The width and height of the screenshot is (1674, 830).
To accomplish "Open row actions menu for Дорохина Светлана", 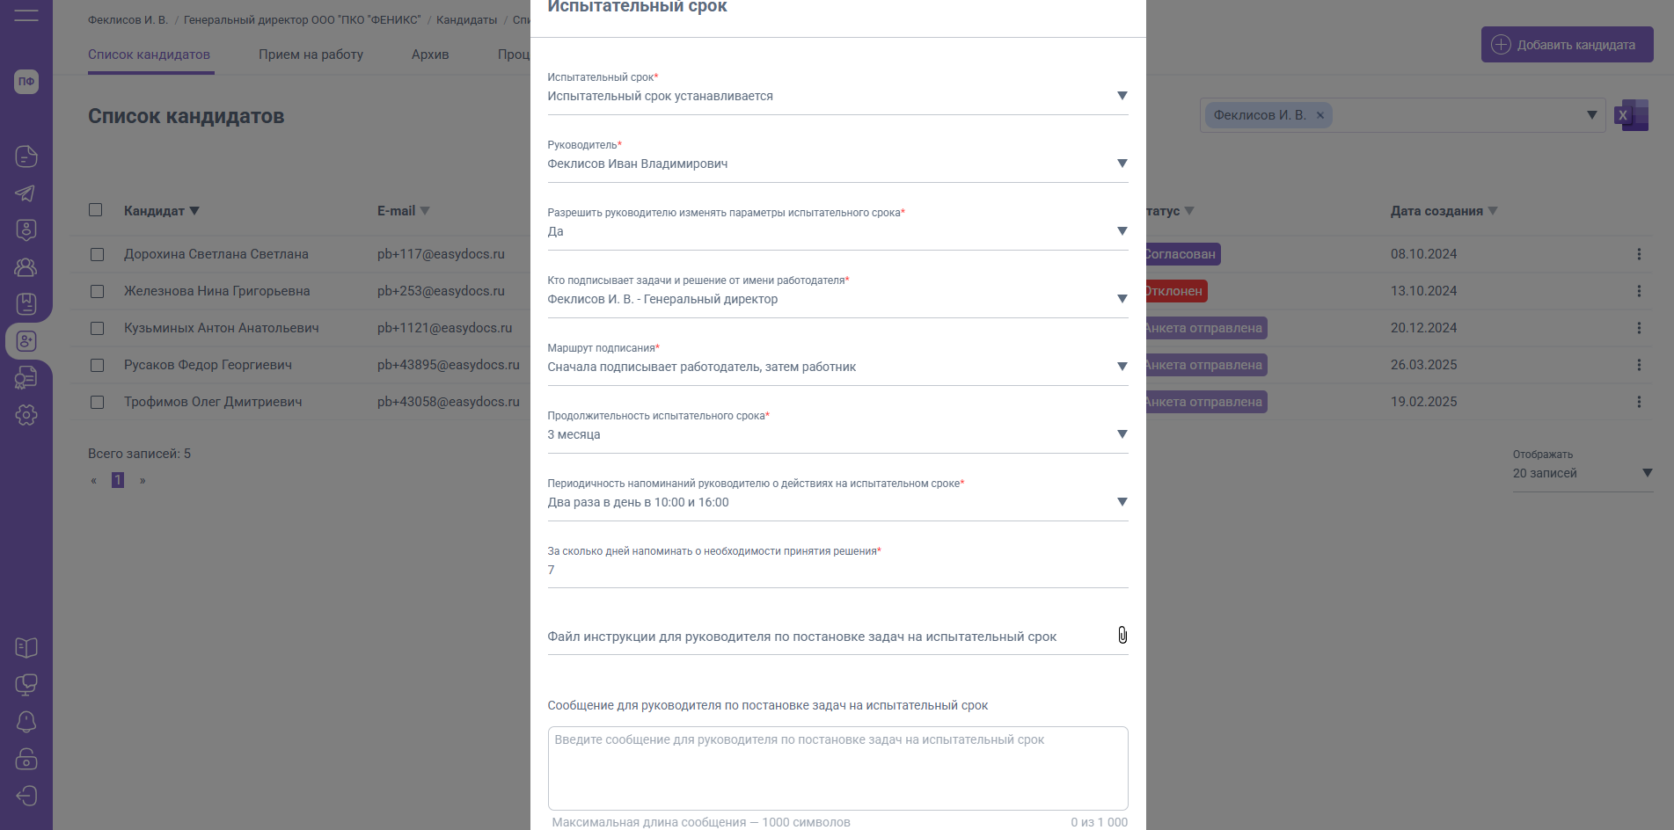I will (1639, 254).
